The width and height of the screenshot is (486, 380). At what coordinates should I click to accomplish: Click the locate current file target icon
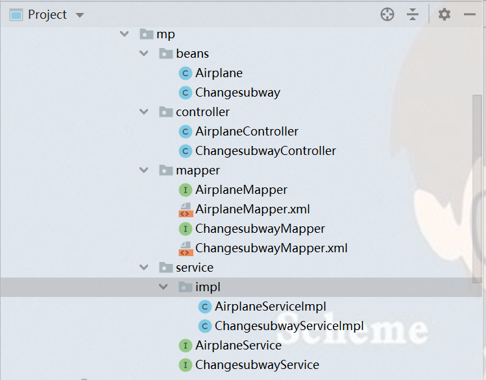387,14
